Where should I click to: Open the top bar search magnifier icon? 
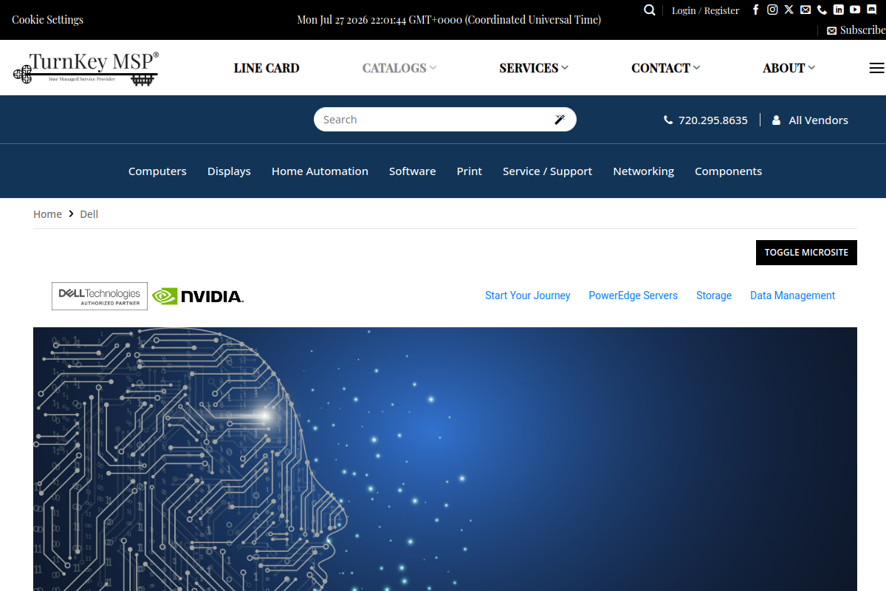tap(650, 10)
